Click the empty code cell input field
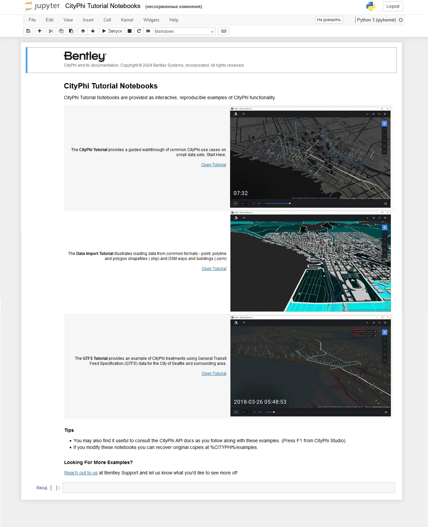This screenshot has width=428, height=527. pyautogui.click(x=229, y=487)
